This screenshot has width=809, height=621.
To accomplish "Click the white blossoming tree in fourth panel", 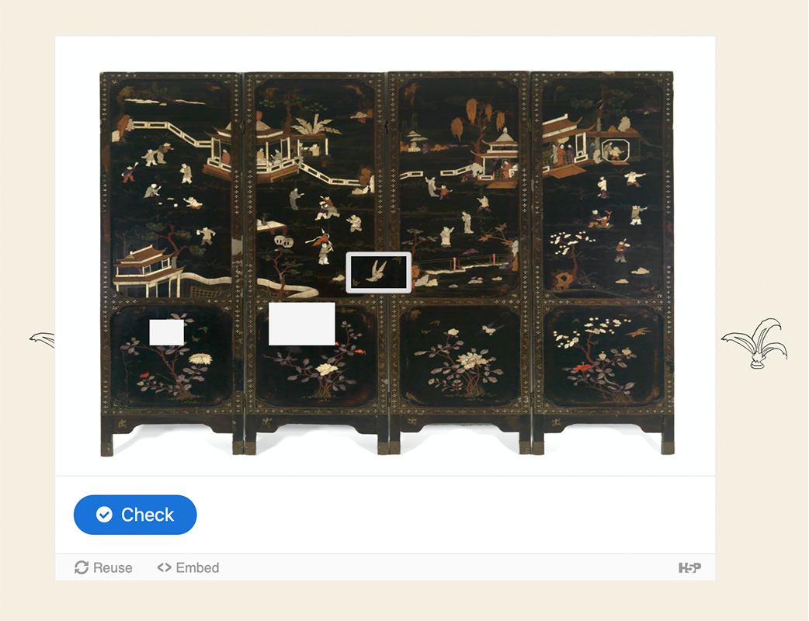I will [567, 244].
